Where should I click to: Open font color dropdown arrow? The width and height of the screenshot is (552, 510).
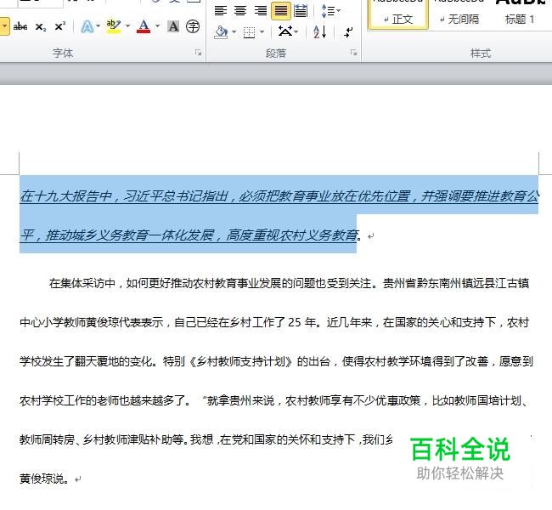[157, 25]
